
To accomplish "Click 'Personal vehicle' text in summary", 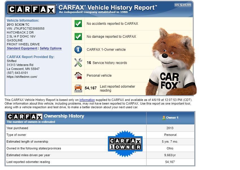I will pos(99,76).
